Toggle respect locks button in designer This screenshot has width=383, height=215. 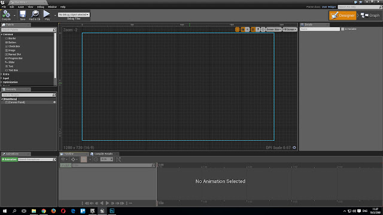[x=242, y=29]
